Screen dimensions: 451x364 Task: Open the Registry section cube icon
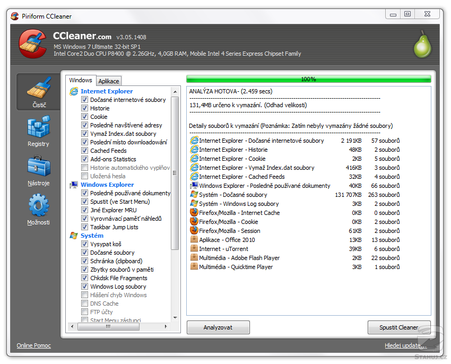[x=39, y=127]
